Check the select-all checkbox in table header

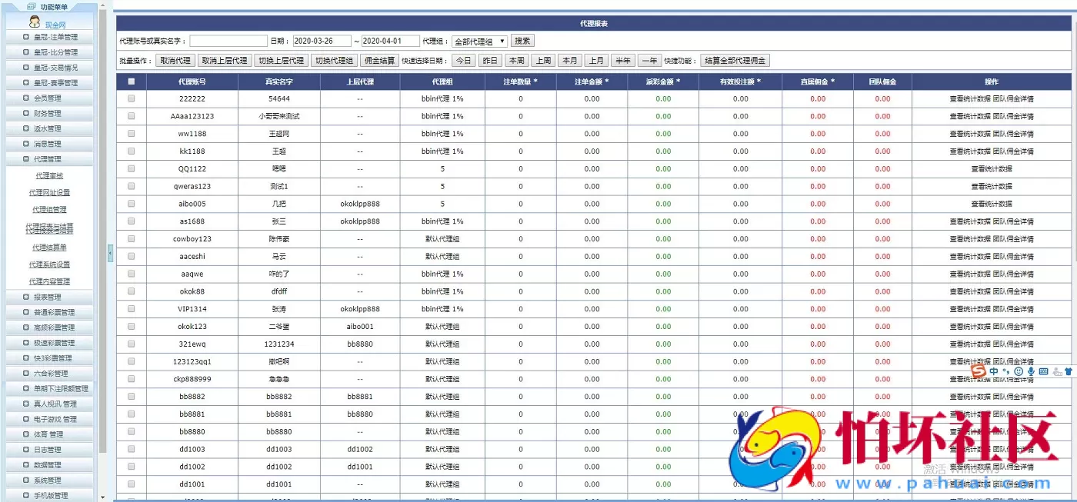tap(130, 81)
